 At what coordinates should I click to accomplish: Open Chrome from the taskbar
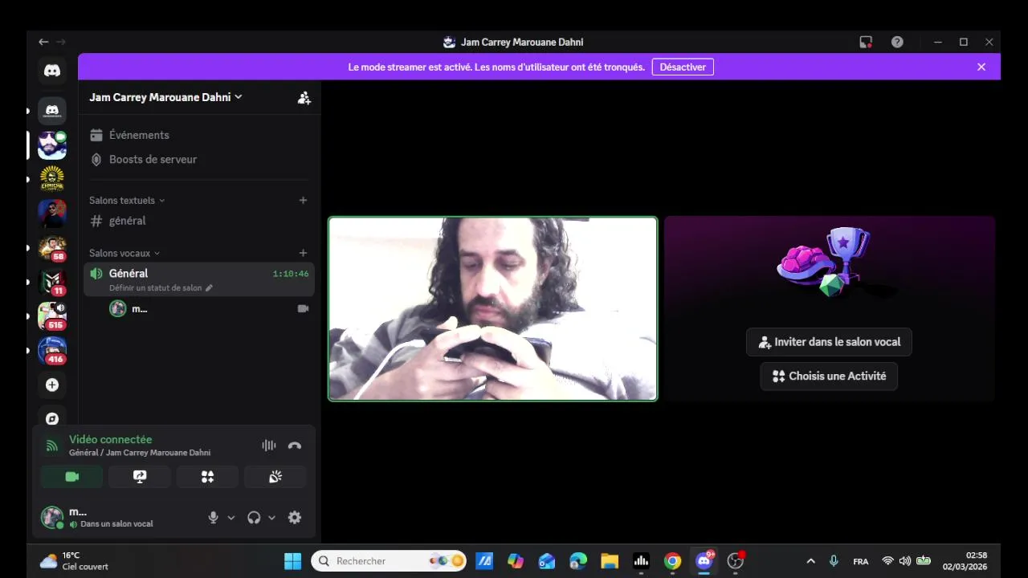(x=673, y=561)
